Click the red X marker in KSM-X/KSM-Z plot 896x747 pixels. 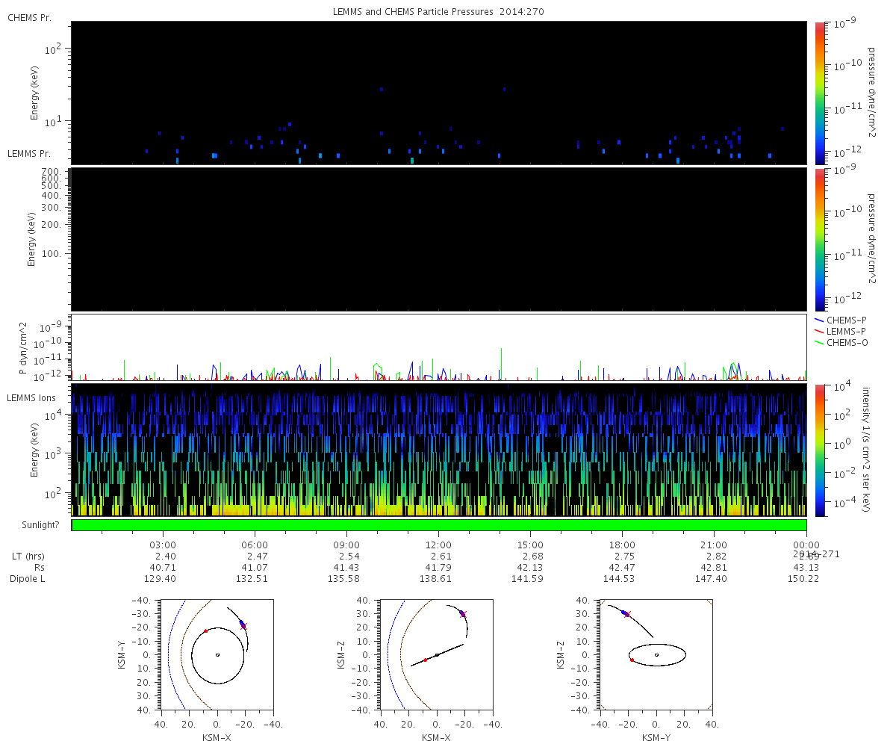[463, 614]
